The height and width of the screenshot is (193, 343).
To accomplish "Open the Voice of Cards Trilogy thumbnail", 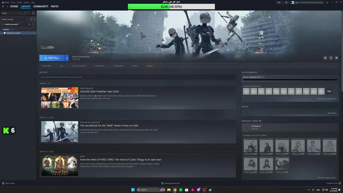I will [x=60, y=166].
